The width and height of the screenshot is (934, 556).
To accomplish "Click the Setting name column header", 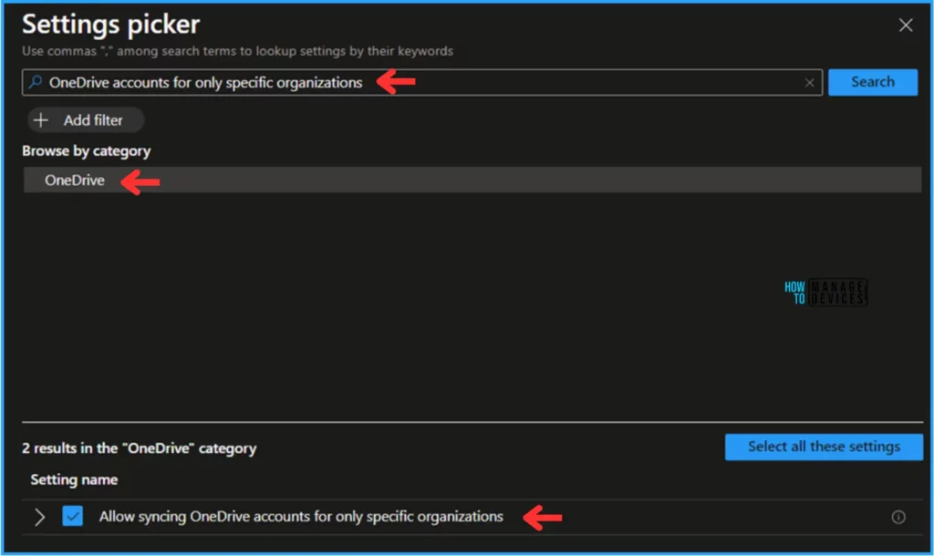I will (x=74, y=479).
